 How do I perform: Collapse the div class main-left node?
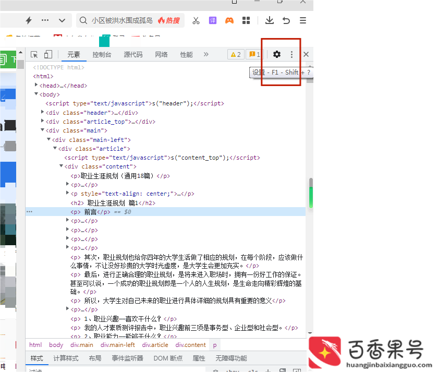48,139
